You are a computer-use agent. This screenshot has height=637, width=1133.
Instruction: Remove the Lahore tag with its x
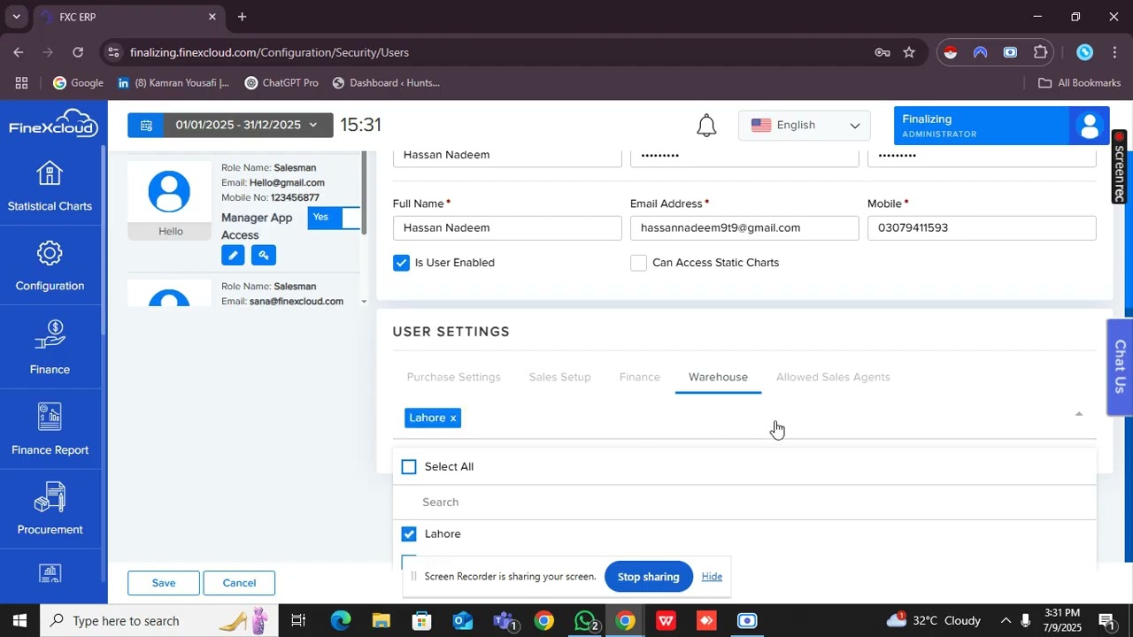(453, 418)
